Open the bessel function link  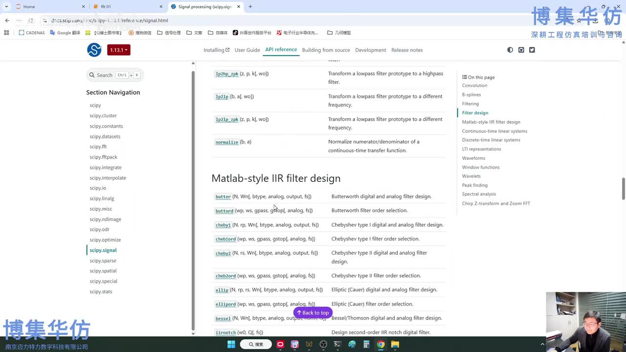click(223, 318)
